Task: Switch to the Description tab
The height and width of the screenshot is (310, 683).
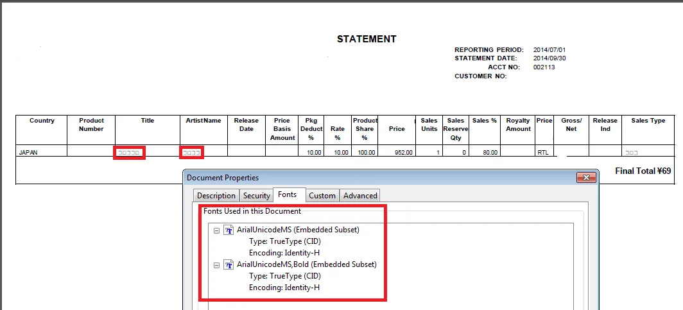Action: (216, 196)
